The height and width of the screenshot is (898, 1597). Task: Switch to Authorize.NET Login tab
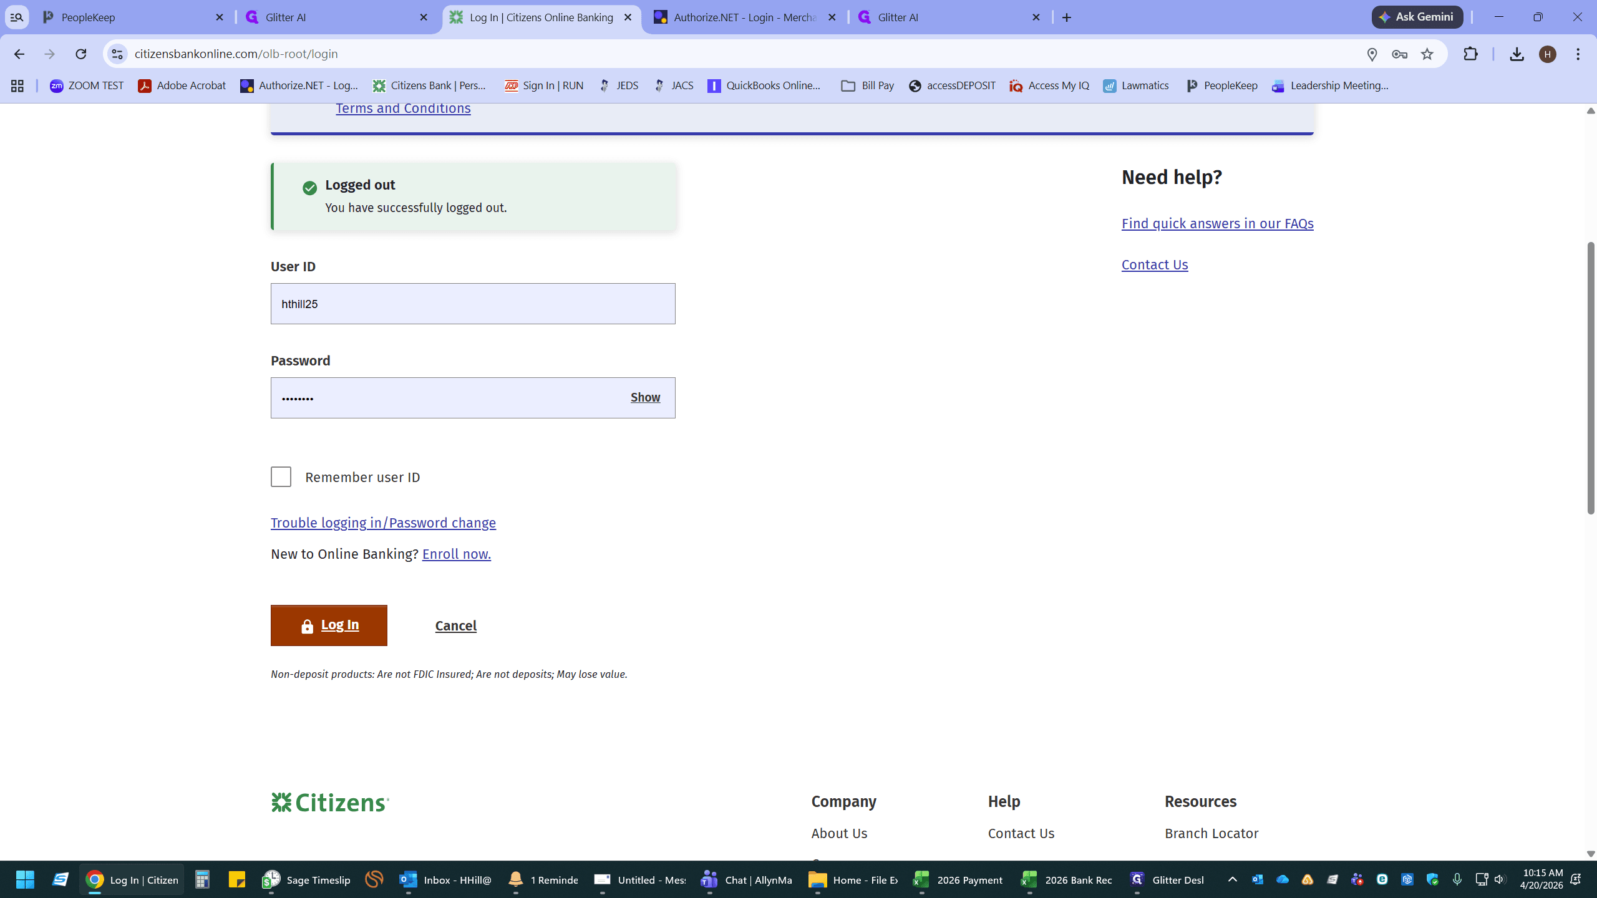[745, 17]
